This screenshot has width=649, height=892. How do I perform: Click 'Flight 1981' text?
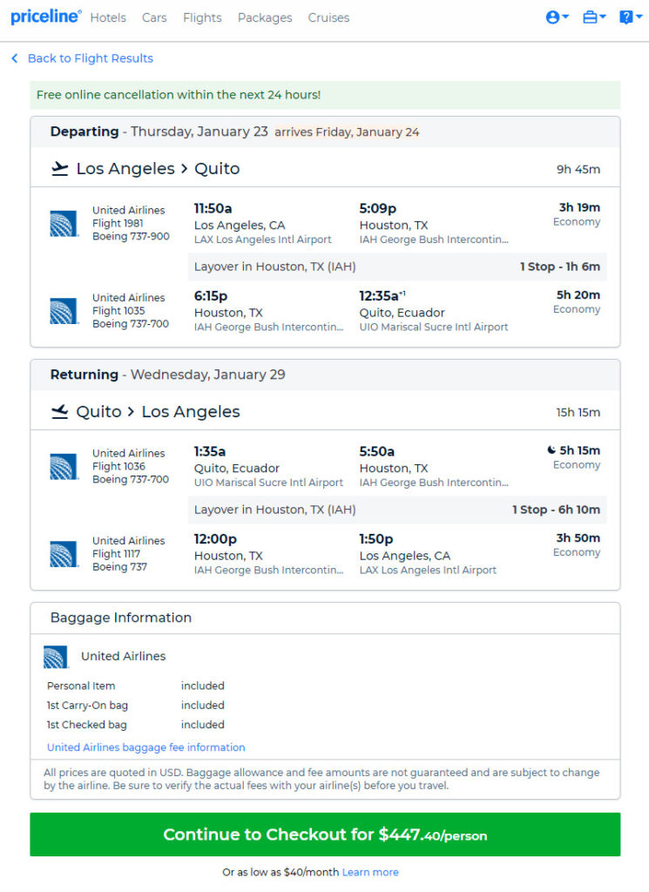118,223
